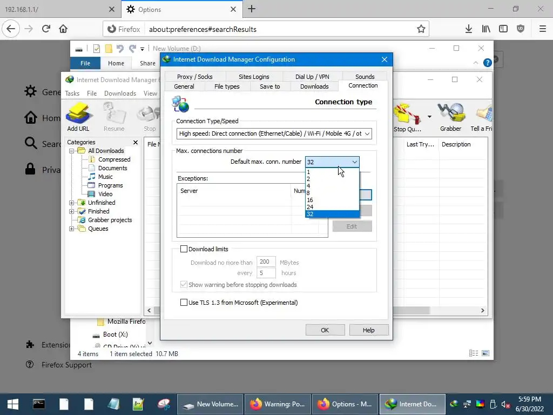Expand the Finished tree node

click(72, 211)
